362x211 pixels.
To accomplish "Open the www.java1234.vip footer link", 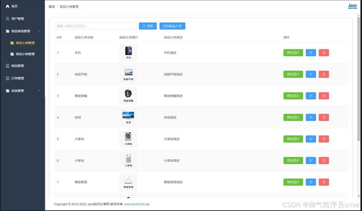I will point(137,204).
